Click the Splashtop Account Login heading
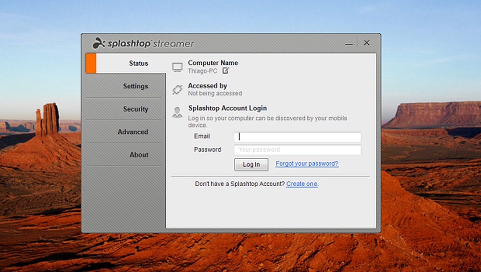Screen dimensions: 481x272 (x=227, y=108)
